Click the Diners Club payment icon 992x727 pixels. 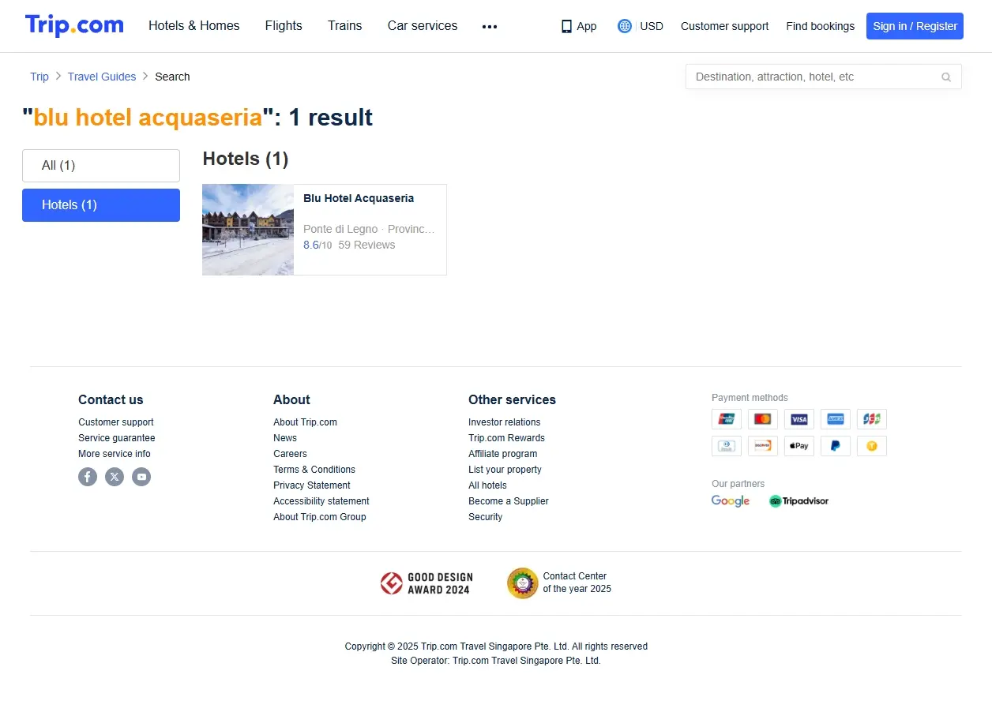tap(727, 446)
